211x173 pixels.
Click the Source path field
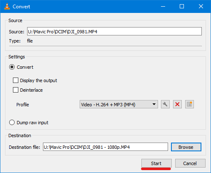tap(114, 31)
